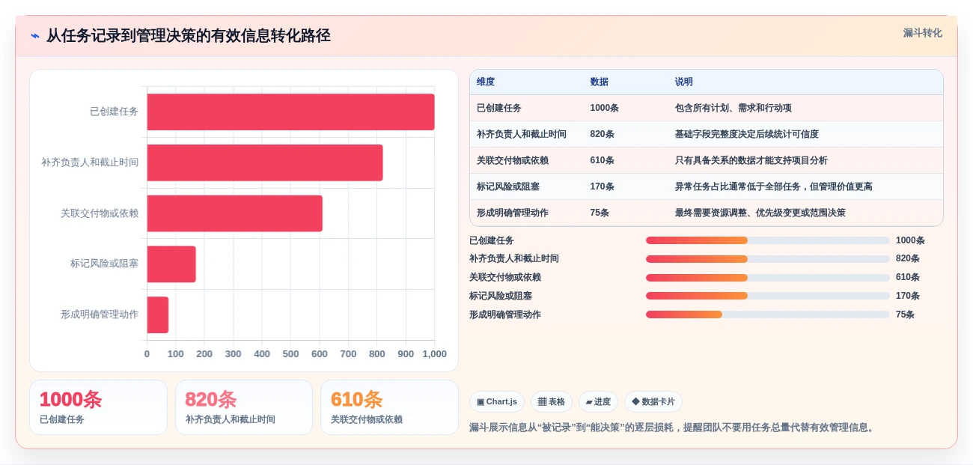The width and height of the screenshot is (973, 465).
Task: Click 只有具备关系的数据才能支持项目分析 description
Action: click(x=751, y=160)
